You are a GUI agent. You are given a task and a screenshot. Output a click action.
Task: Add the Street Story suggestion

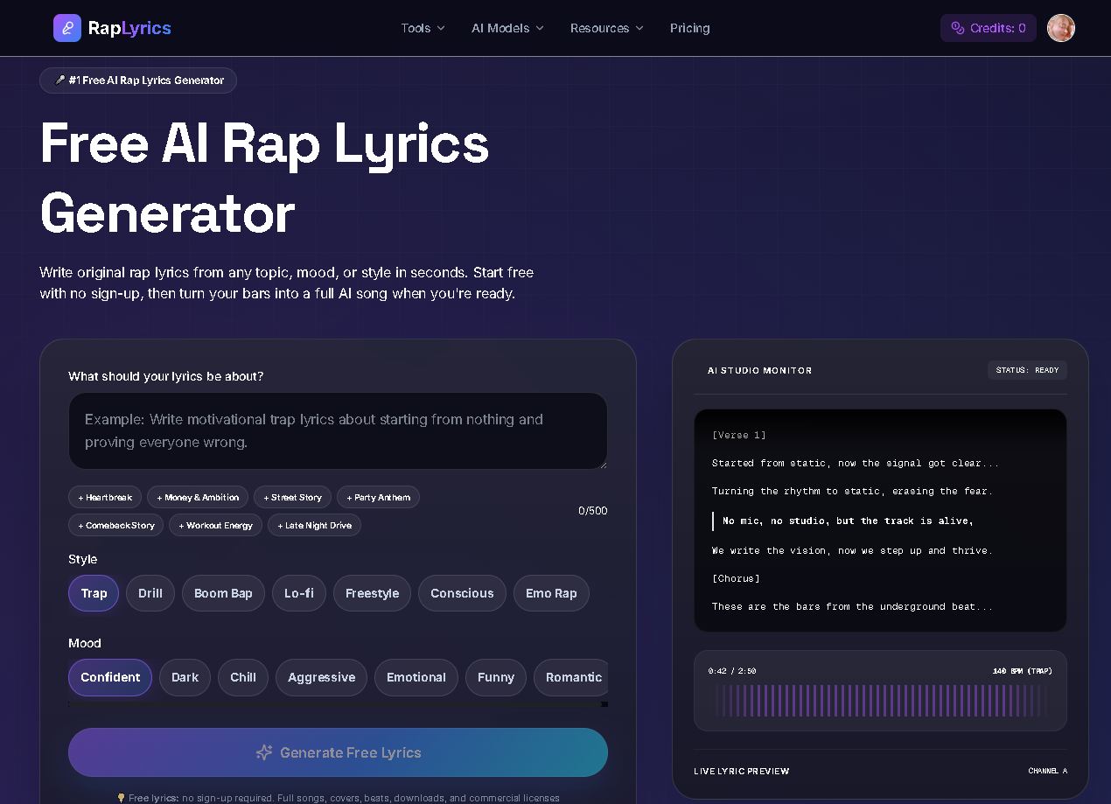(292, 497)
